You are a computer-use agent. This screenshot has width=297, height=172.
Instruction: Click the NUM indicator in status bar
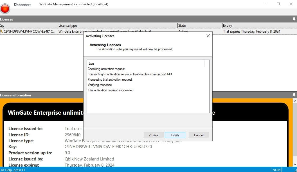(x=276, y=170)
